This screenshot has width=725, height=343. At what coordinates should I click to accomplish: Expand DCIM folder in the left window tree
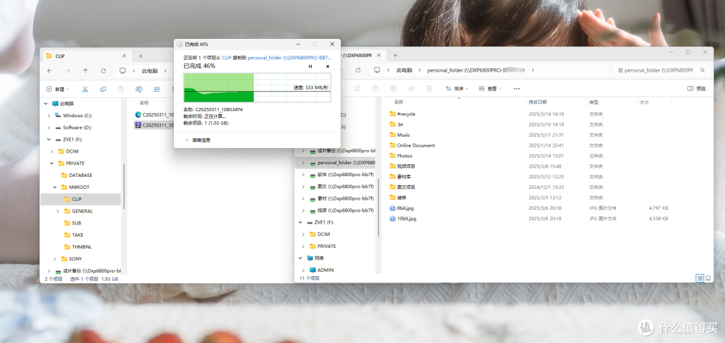click(x=52, y=151)
